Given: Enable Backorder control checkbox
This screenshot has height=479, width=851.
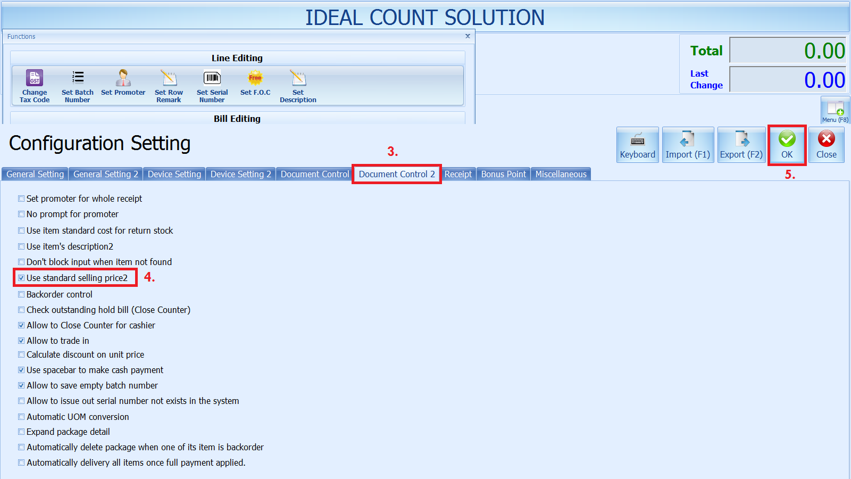Looking at the screenshot, I should [x=21, y=294].
